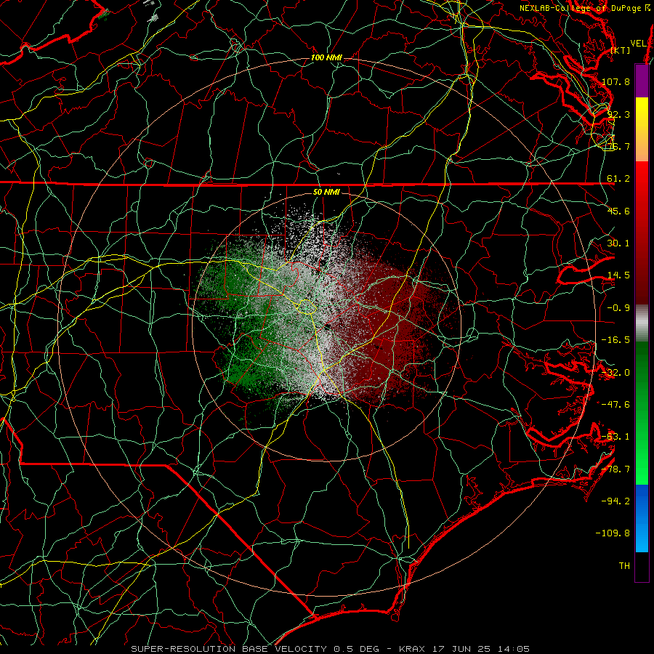Click the 50 NMI range ring label
654x654 pixels.
[326, 192]
